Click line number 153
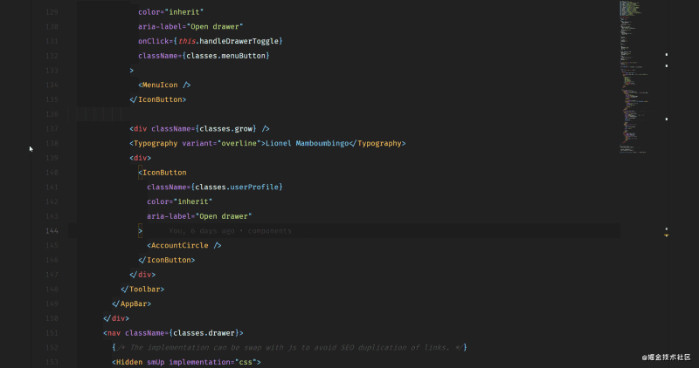This screenshot has width=699, height=368. 52,362
